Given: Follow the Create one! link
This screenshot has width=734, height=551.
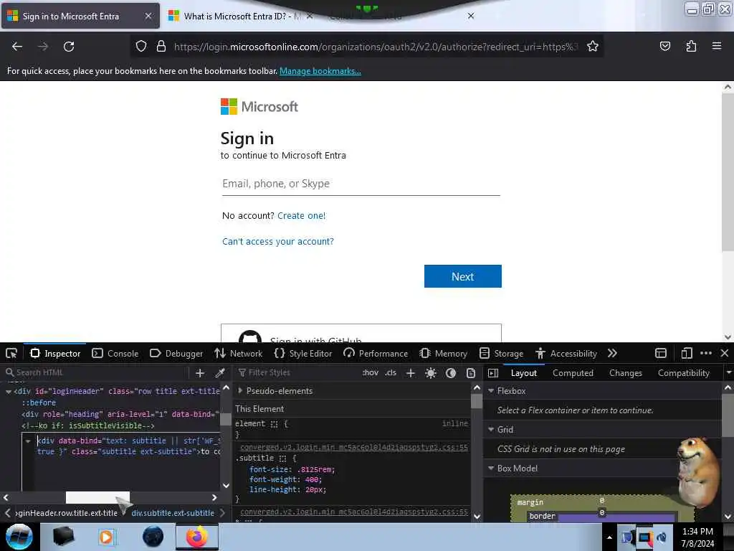Looking at the screenshot, I should click(302, 215).
